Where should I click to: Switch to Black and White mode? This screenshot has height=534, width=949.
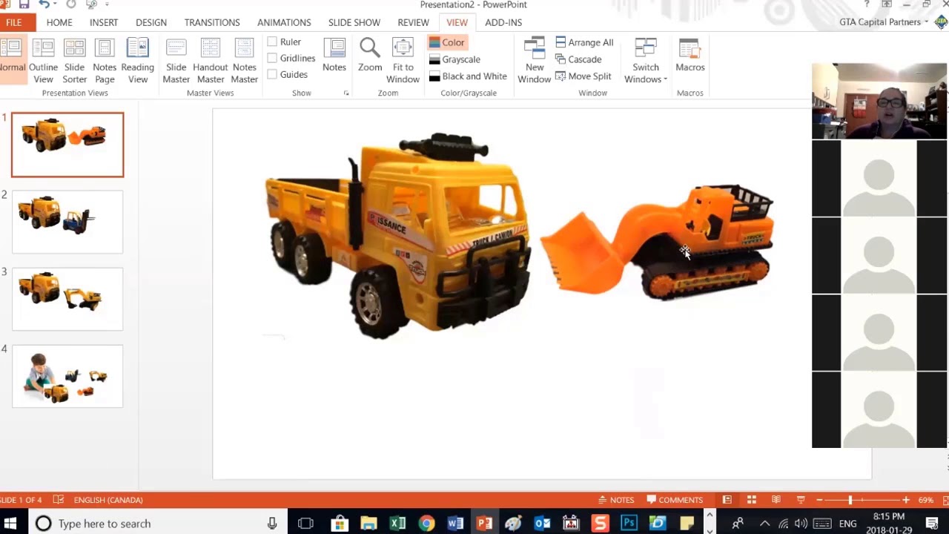[468, 76]
